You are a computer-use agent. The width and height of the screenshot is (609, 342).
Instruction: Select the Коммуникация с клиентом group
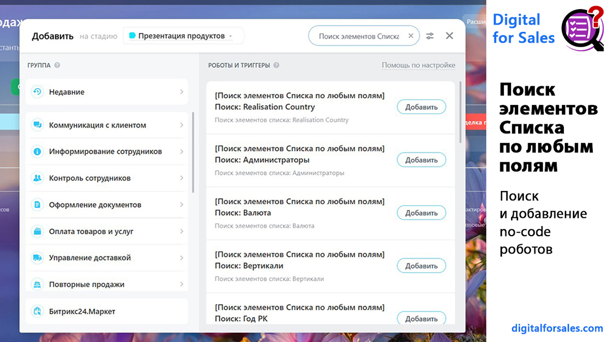pyautogui.click(x=107, y=125)
